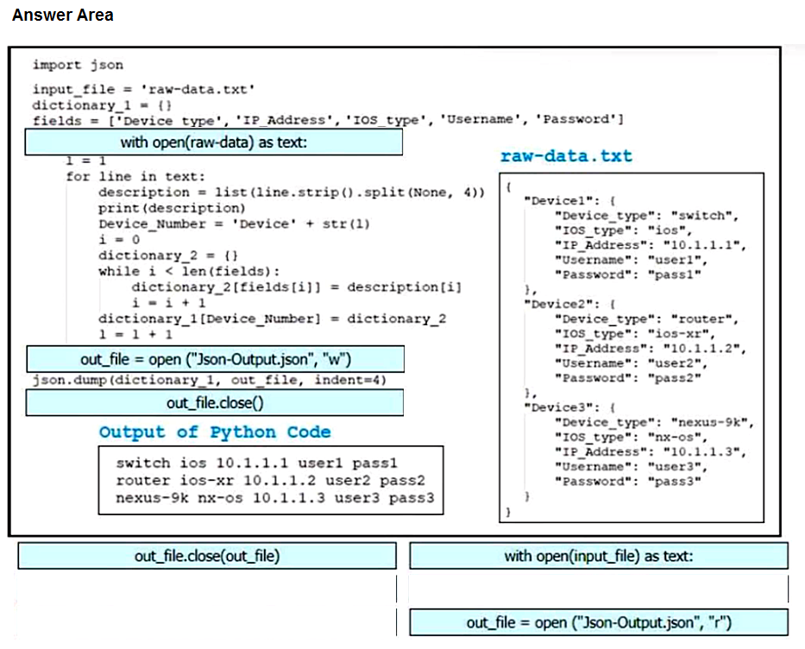The width and height of the screenshot is (805, 649).
Task: Click the "IP_Address": "10.1.1.1" line
Action: (650, 245)
